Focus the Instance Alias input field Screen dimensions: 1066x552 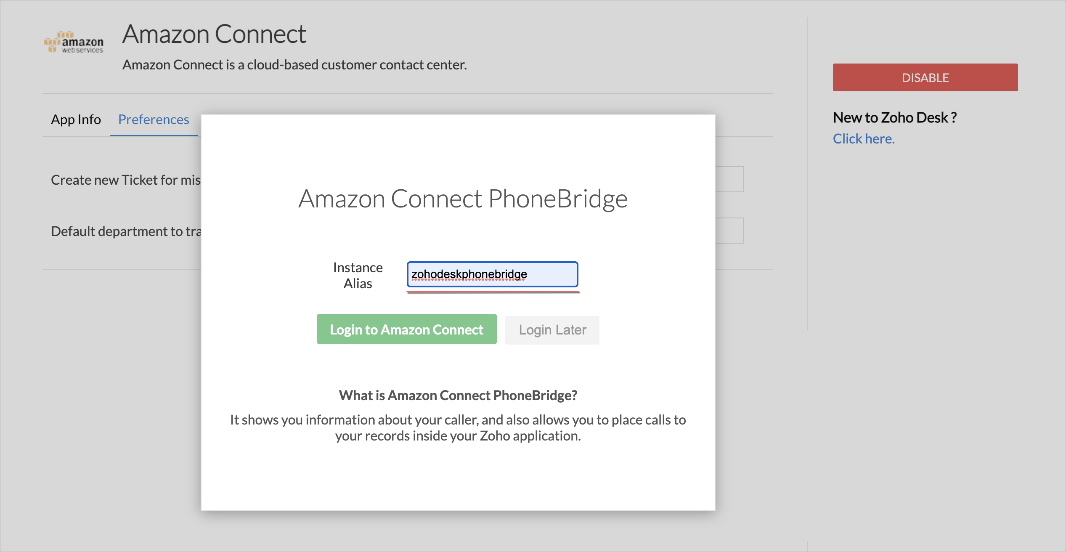492,274
